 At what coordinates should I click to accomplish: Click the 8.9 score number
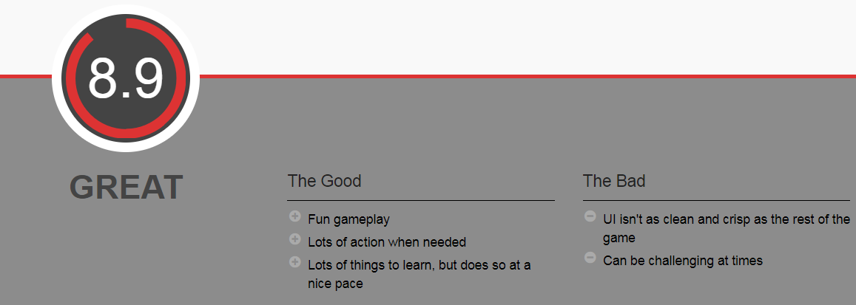tap(126, 79)
